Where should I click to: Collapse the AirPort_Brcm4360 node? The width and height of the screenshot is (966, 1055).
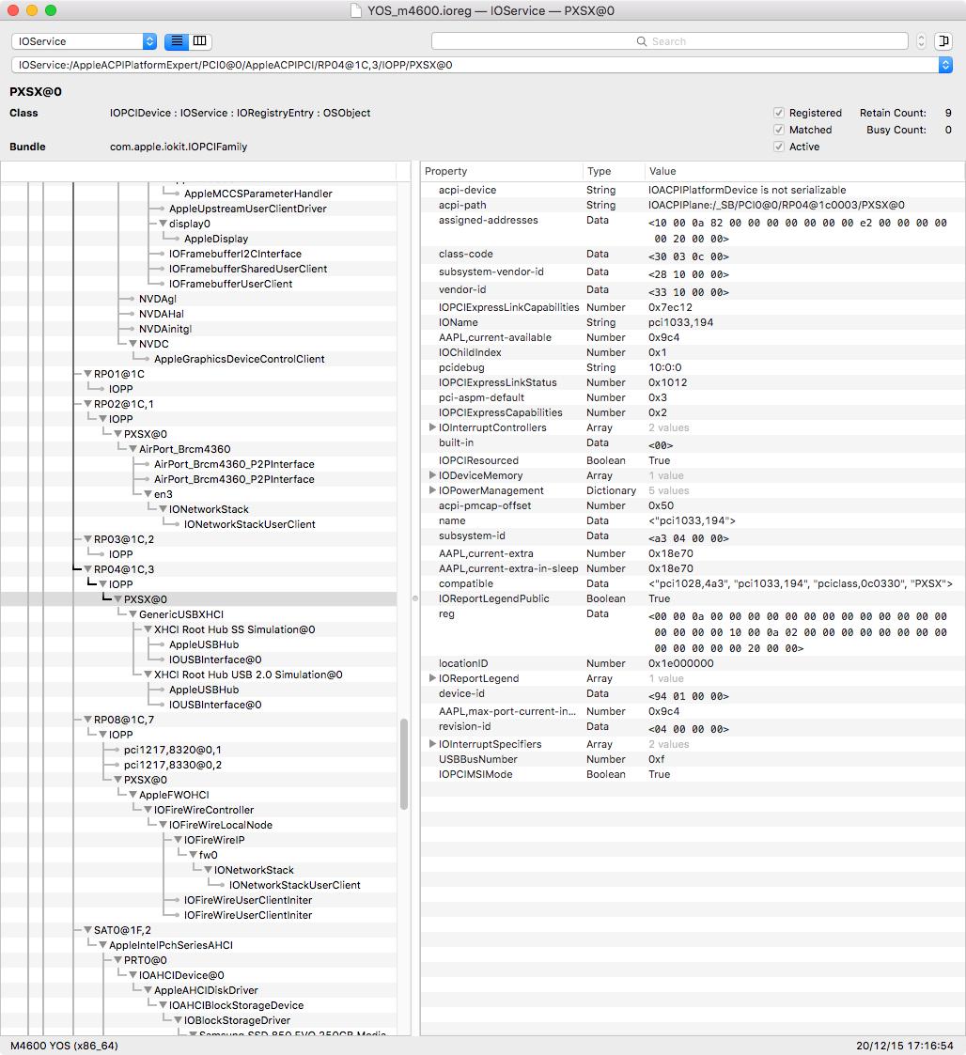coord(132,449)
